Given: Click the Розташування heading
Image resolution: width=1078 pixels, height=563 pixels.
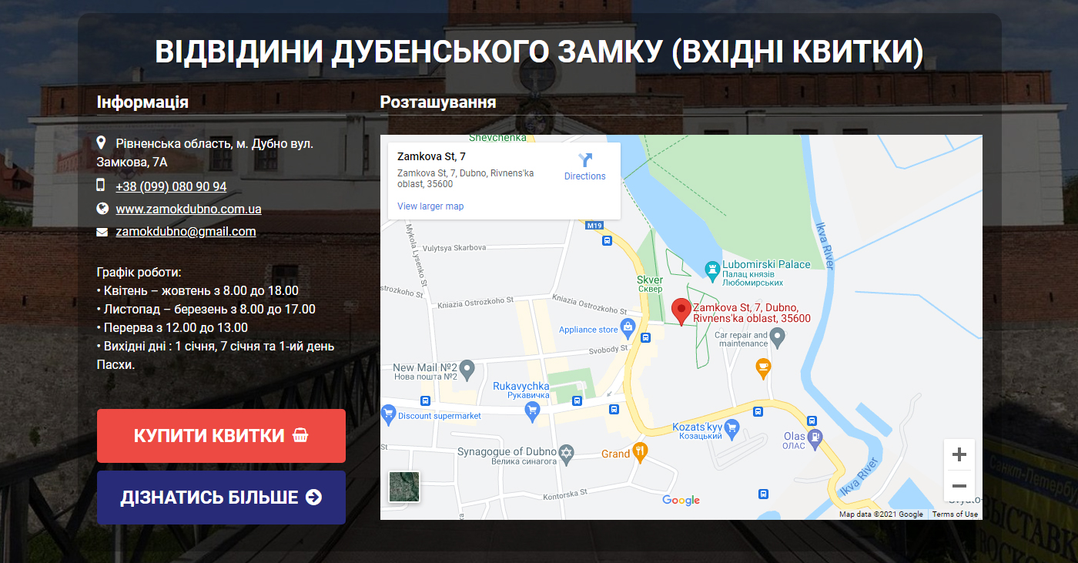Looking at the screenshot, I should pyautogui.click(x=438, y=102).
